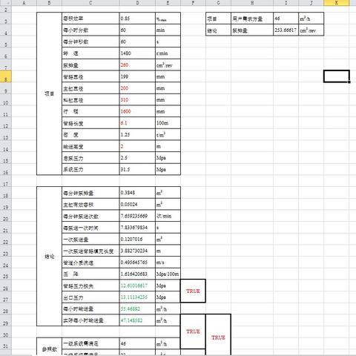Select column C header
The width and height of the screenshot is (356, 356).
pyautogui.click(x=90, y=3)
